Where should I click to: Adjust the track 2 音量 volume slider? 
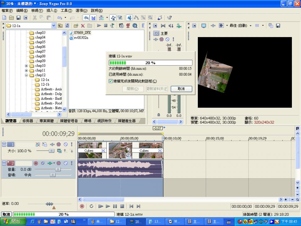pos(58,169)
